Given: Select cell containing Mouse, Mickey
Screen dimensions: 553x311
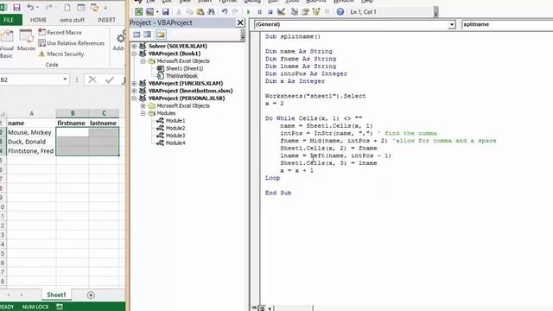Looking at the screenshot, I should 31,132.
